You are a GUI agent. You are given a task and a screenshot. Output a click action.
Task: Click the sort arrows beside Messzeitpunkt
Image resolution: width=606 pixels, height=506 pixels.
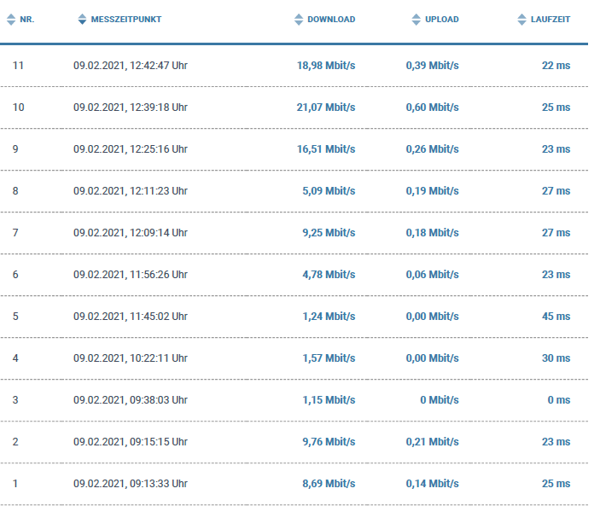tap(82, 19)
